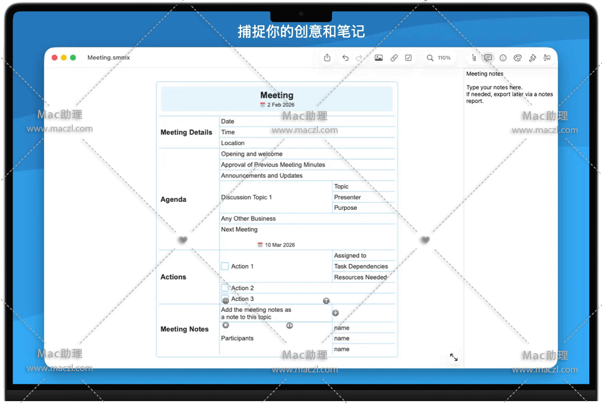This screenshot has width=602, height=403.
Task: Start presentation mode with the presenter icon
Action: coord(547,58)
